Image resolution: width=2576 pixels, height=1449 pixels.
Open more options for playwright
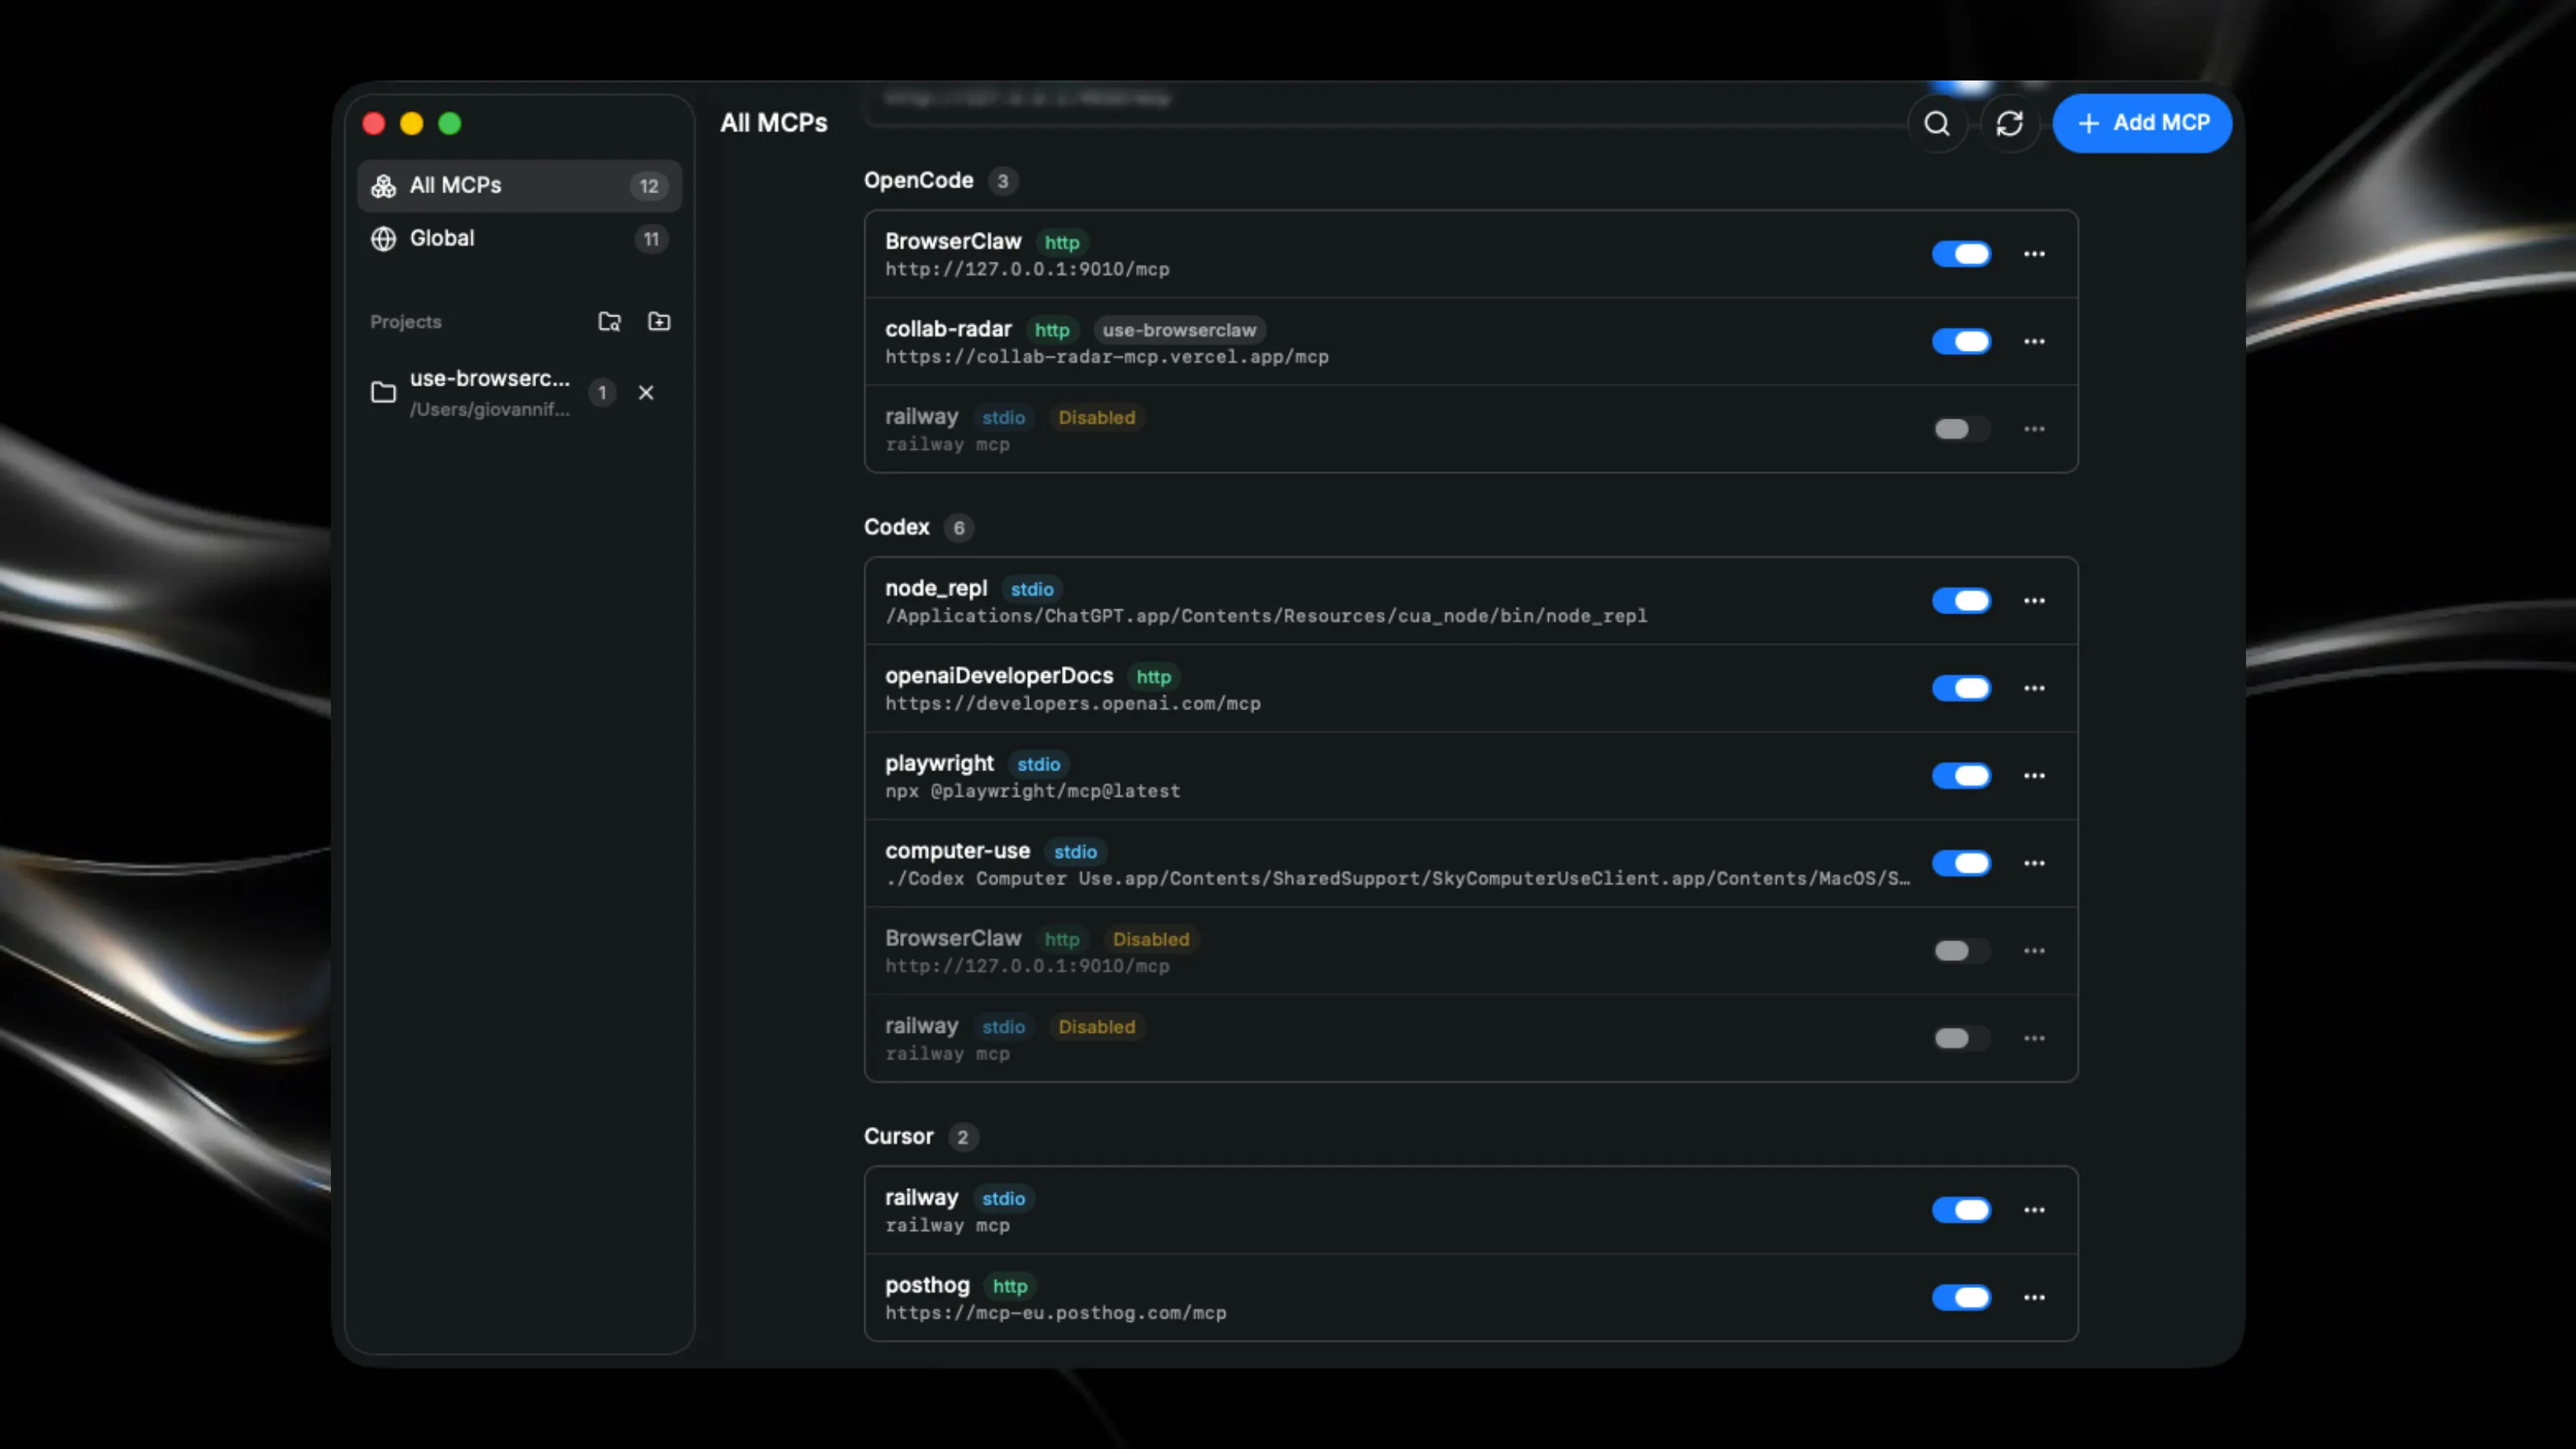(2034, 776)
